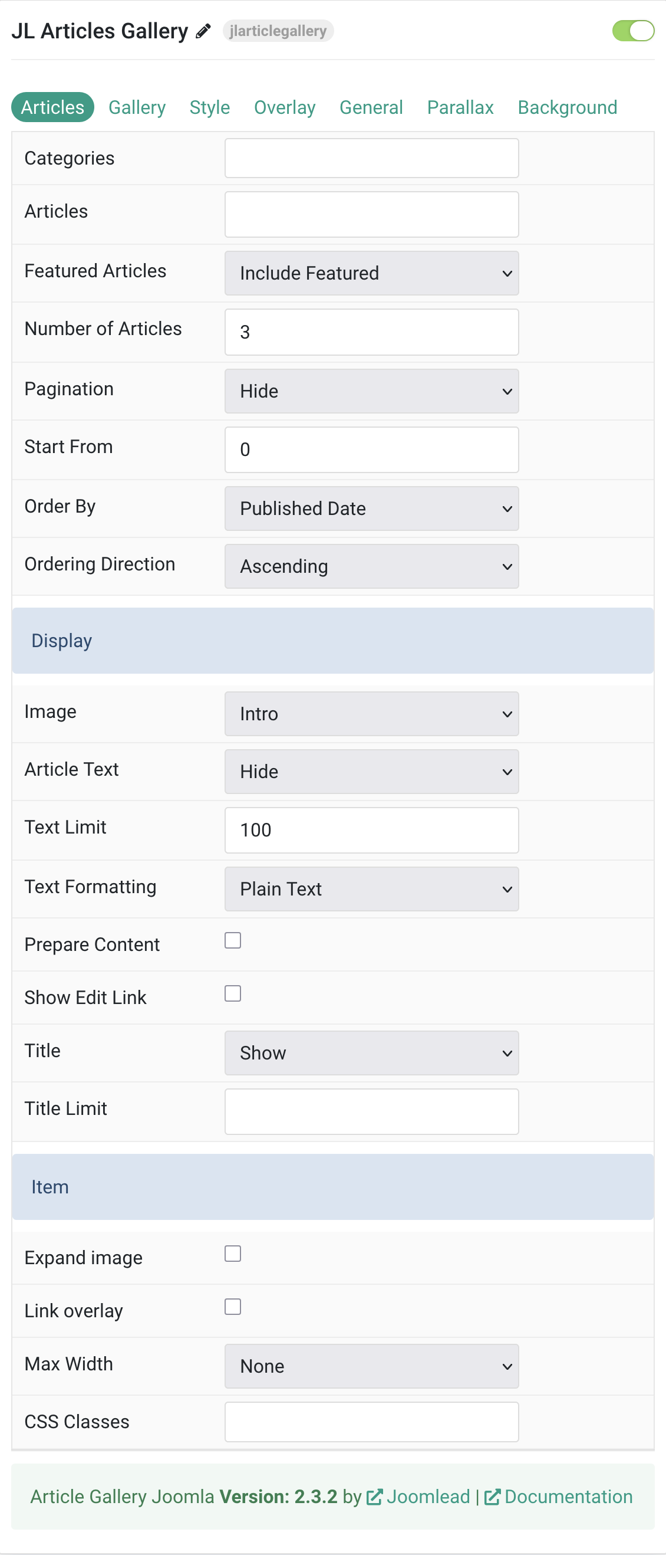Select the Background tab

pos(567,107)
